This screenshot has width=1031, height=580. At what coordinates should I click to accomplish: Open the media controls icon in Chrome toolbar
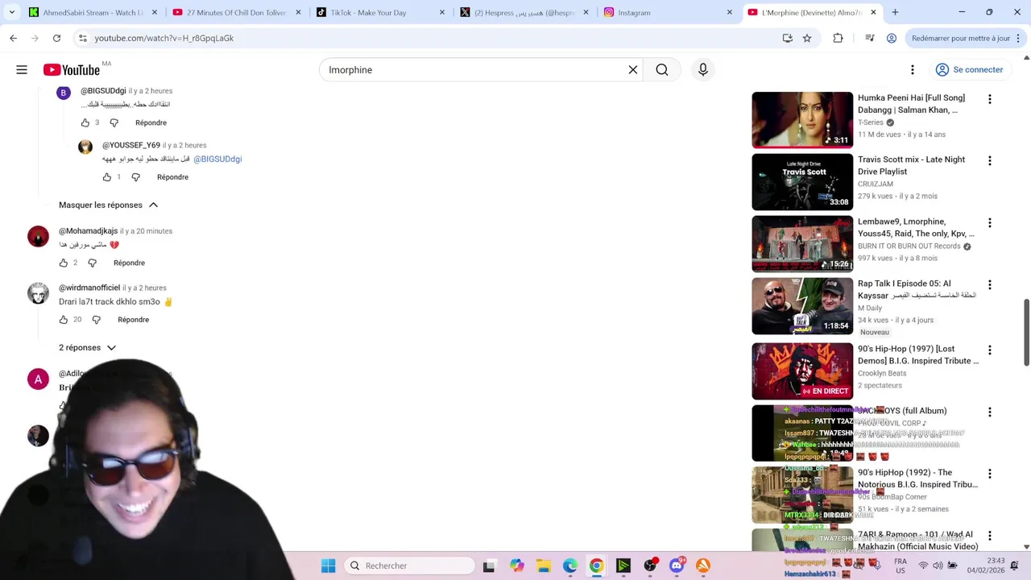[x=870, y=38]
